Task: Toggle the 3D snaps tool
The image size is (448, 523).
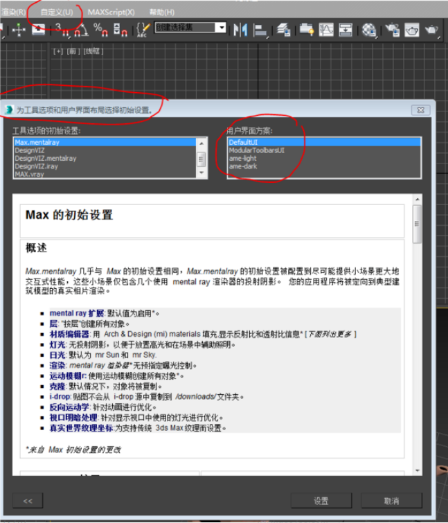Action: (62, 30)
